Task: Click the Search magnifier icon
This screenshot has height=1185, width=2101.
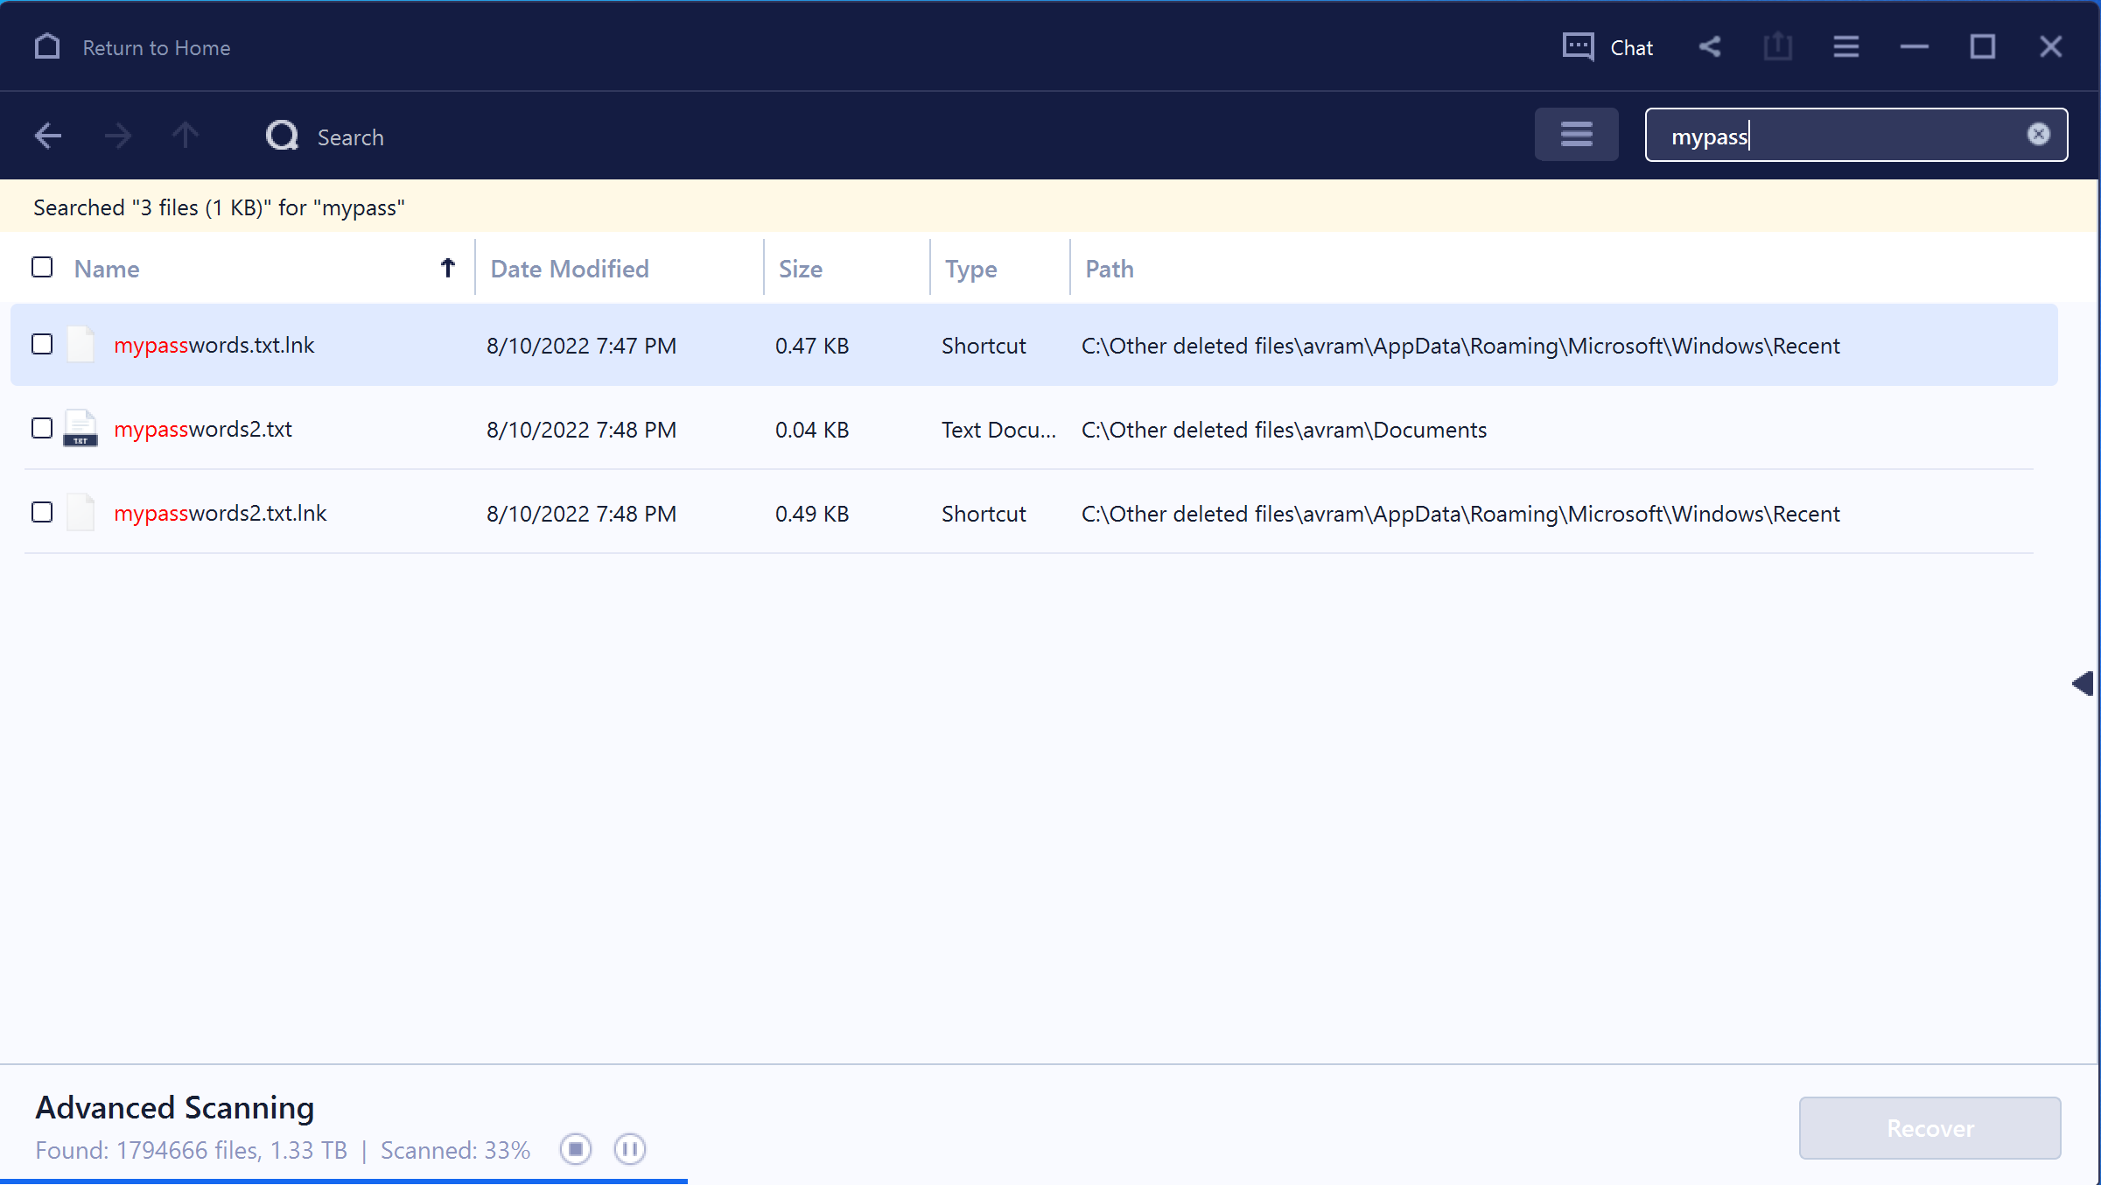Action: pos(282,134)
